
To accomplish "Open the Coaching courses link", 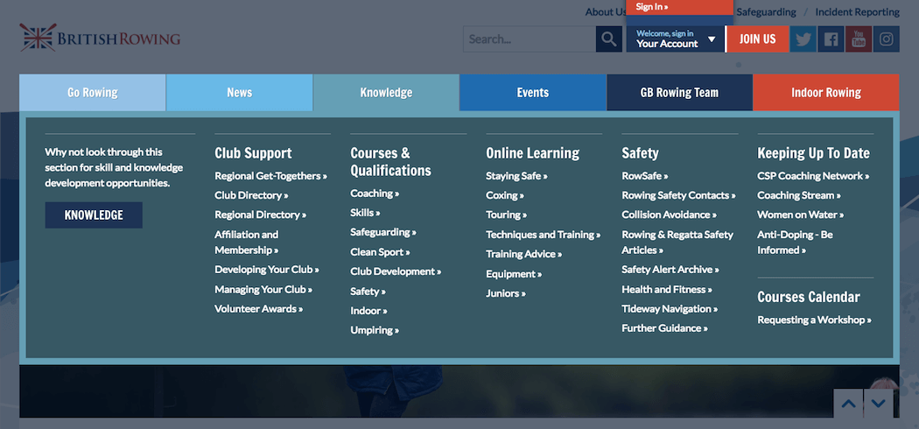I will click(x=375, y=193).
